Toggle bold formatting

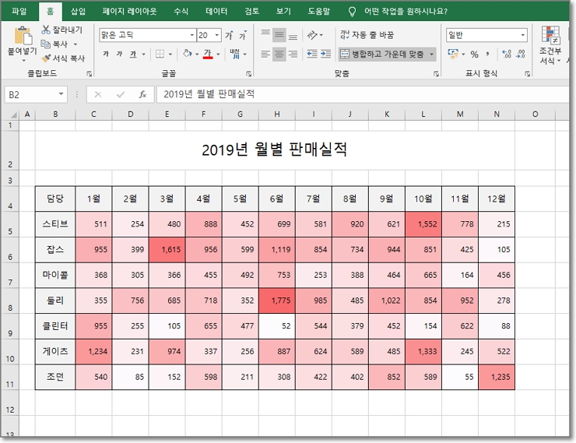coord(106,54)
